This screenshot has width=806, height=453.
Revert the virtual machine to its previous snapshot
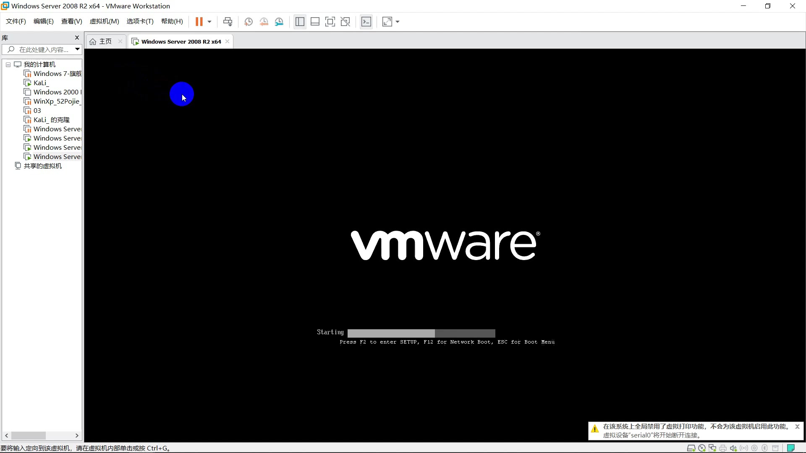[x=264, y=22]
